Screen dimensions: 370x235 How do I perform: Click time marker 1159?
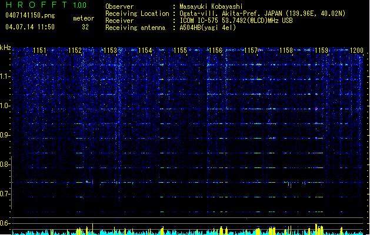point(321,51)
